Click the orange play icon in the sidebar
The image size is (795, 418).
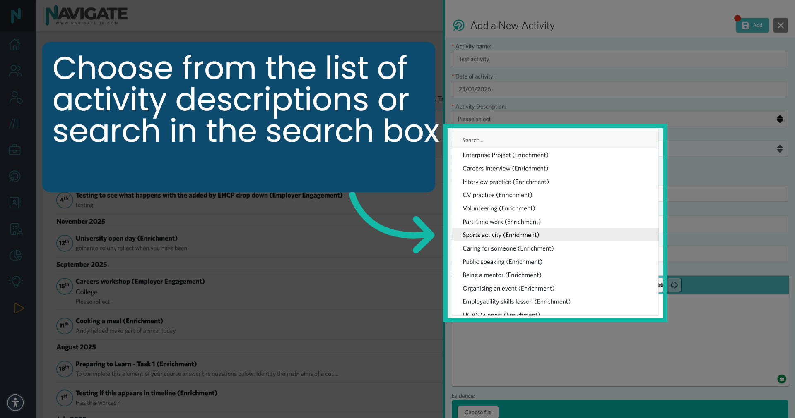click(18, 308)
